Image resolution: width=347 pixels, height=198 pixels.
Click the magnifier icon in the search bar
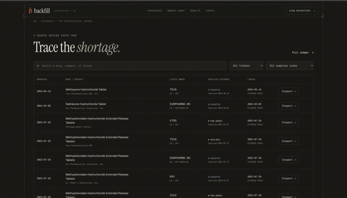pyautogui.click(x=38, y=66)
